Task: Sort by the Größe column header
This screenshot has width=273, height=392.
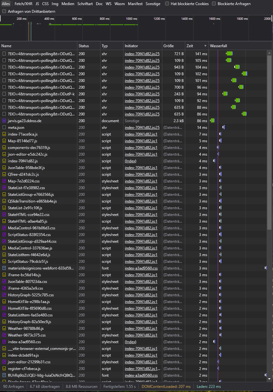Action: click(173, 46)
